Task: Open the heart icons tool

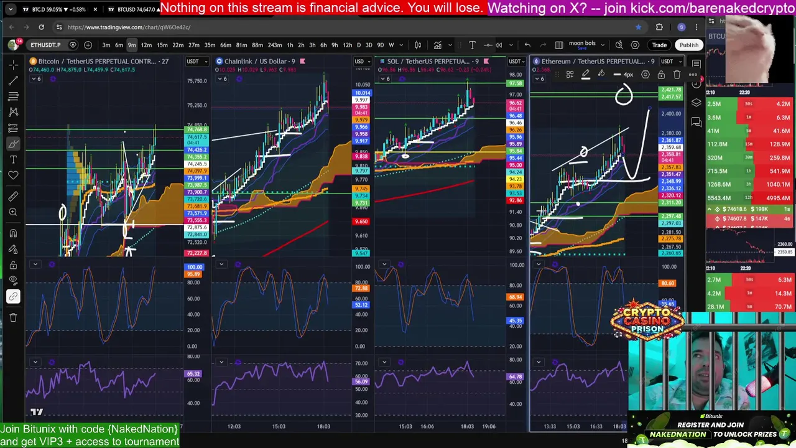Action: (x=13, y=175)
